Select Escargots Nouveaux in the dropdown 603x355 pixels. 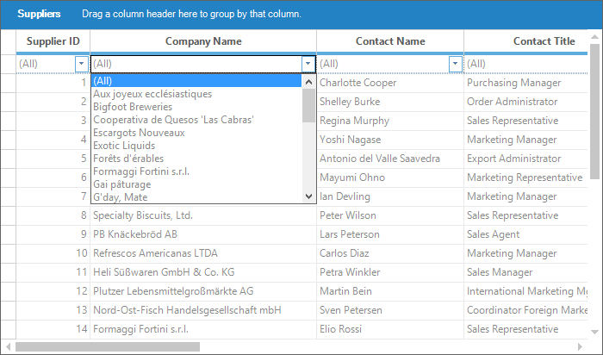tap(196, 133)
